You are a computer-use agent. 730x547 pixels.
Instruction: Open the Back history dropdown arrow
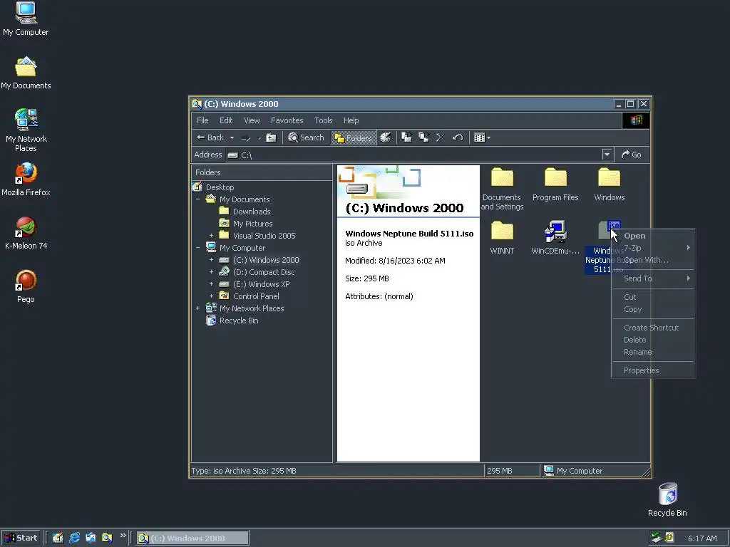(232, 137)
